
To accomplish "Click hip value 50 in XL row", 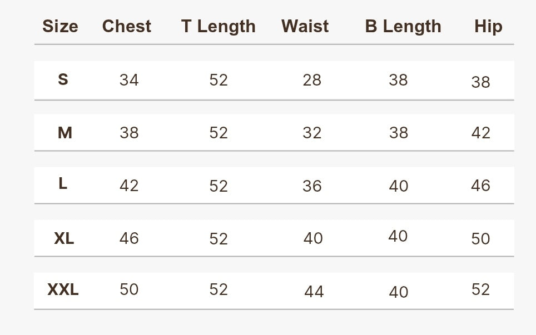I will pyautogui.click(x=480, y=239).
